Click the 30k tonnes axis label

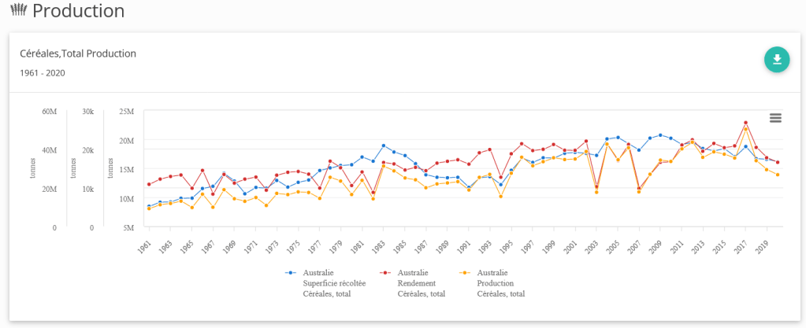pos(87,112)
